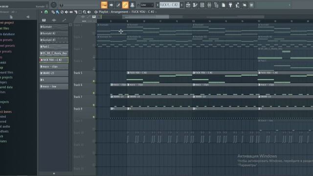The image size is (313, 176).
Task: Jump to bar 17 on timeline ruler
Action: (x=259, y=21)
